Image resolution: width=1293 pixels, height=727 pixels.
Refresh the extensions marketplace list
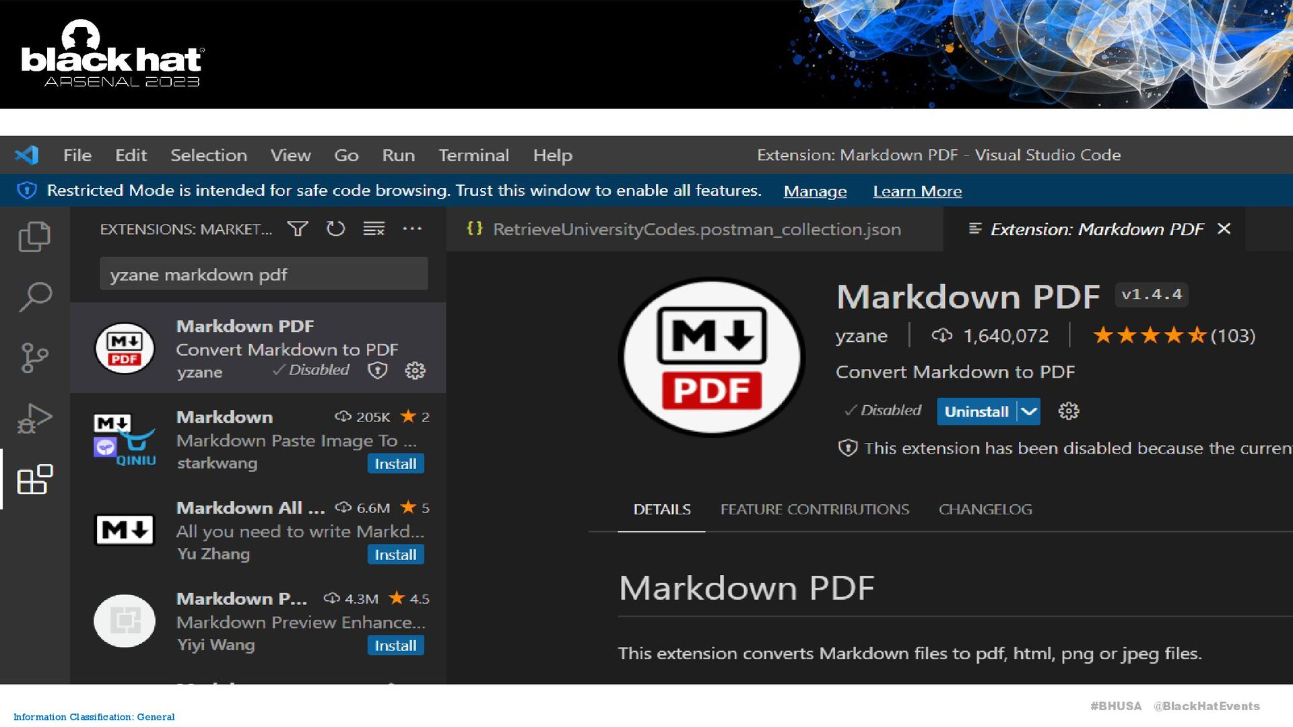pyautogui.click(x=335, y=229)
